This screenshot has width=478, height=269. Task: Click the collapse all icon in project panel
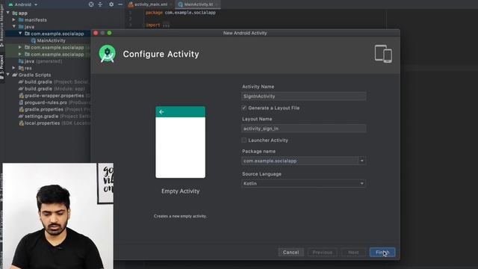pyautogui.click(x=100, y=4)
